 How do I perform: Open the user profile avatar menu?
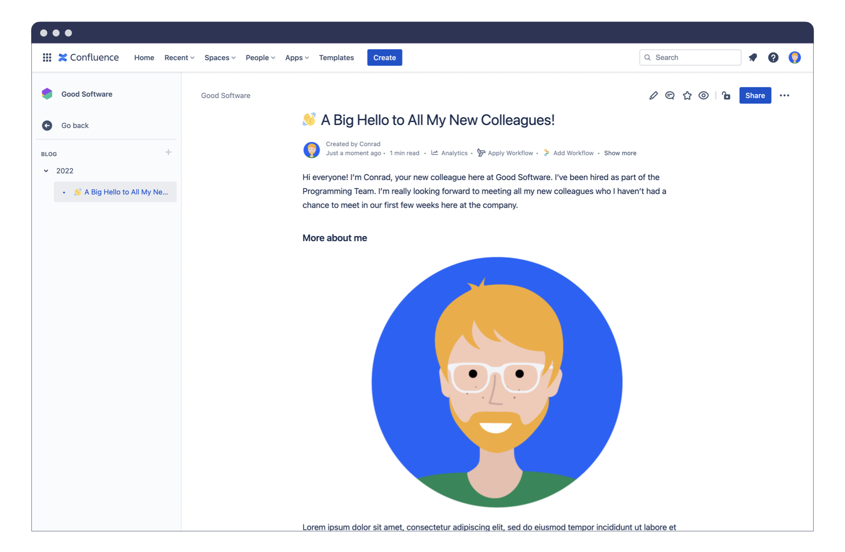pyautogui.click(x=794, y=58)
